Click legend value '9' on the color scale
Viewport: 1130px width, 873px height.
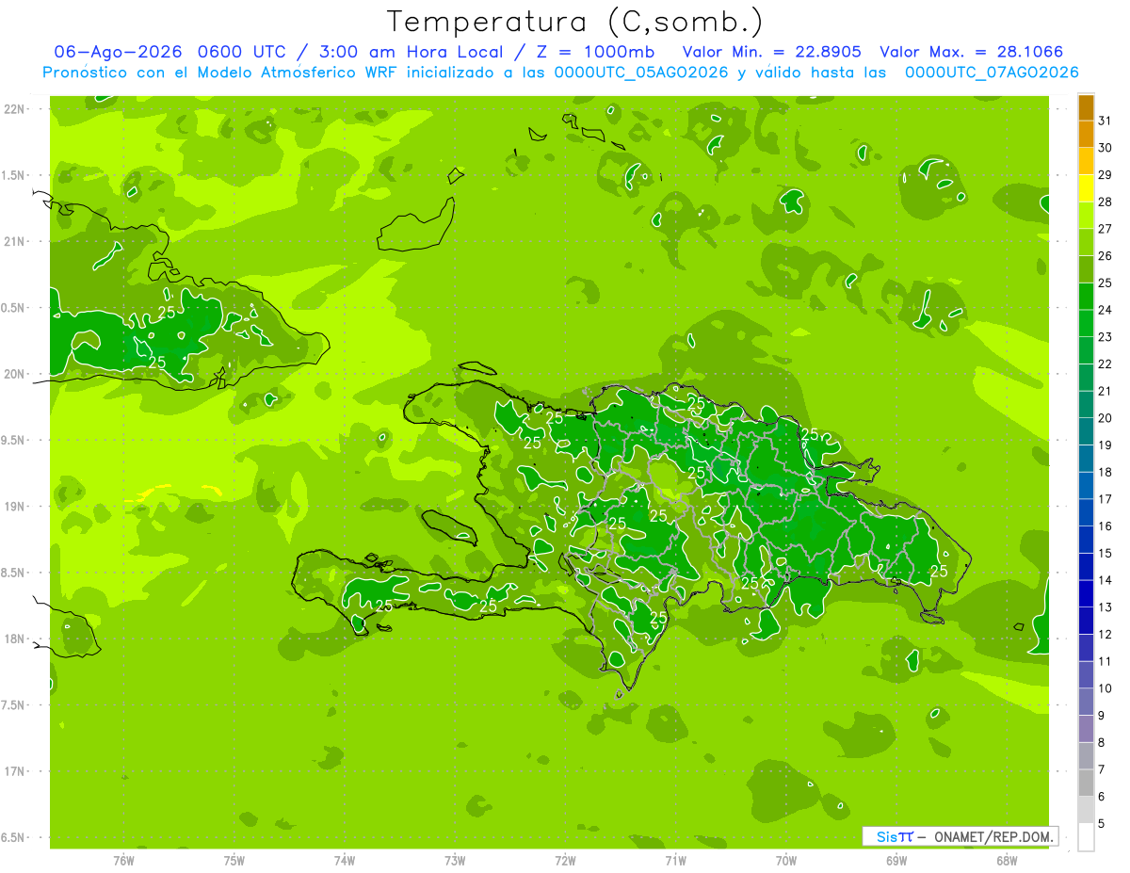pyautogui.click(x=1102, y=716)
